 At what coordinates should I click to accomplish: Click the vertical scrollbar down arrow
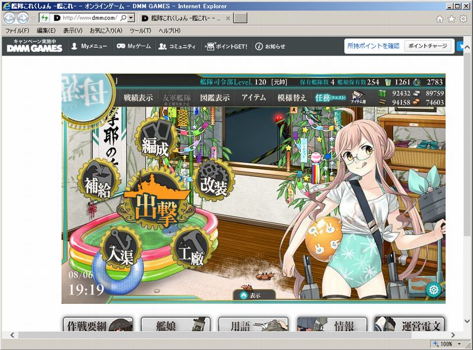coord(467,321)
